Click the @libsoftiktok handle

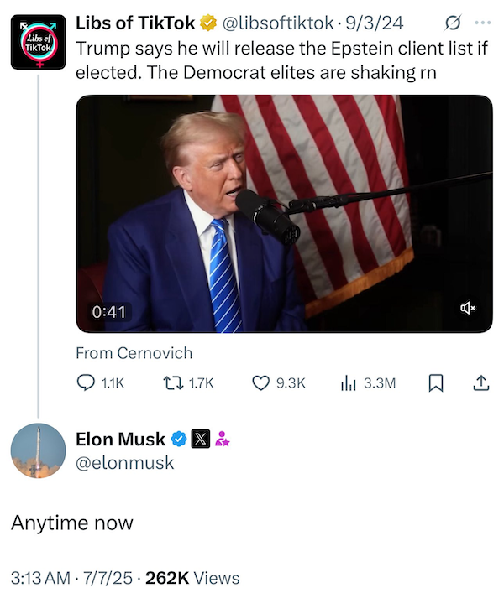[x=277, y=23]
